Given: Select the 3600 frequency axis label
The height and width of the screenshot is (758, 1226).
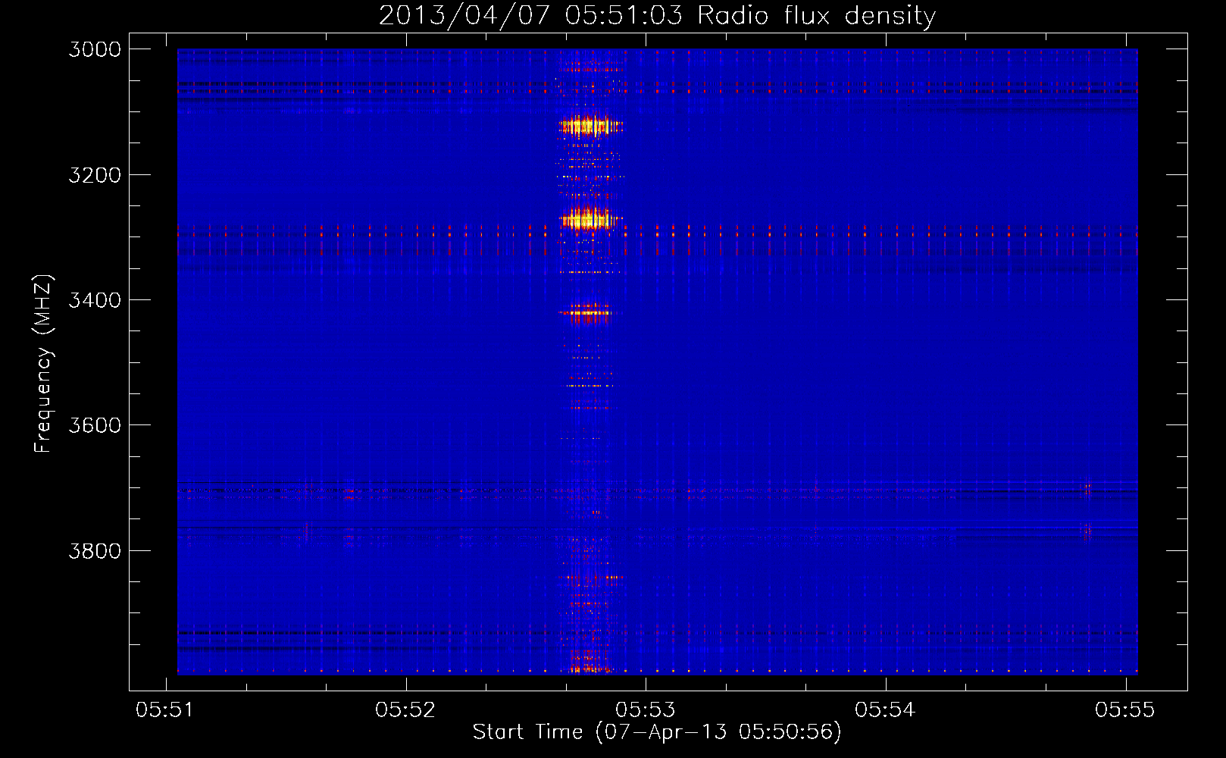Looking at the screenshot, I should [95, 425].
